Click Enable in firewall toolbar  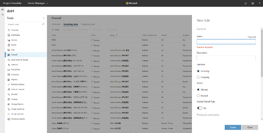coord(69,29)
